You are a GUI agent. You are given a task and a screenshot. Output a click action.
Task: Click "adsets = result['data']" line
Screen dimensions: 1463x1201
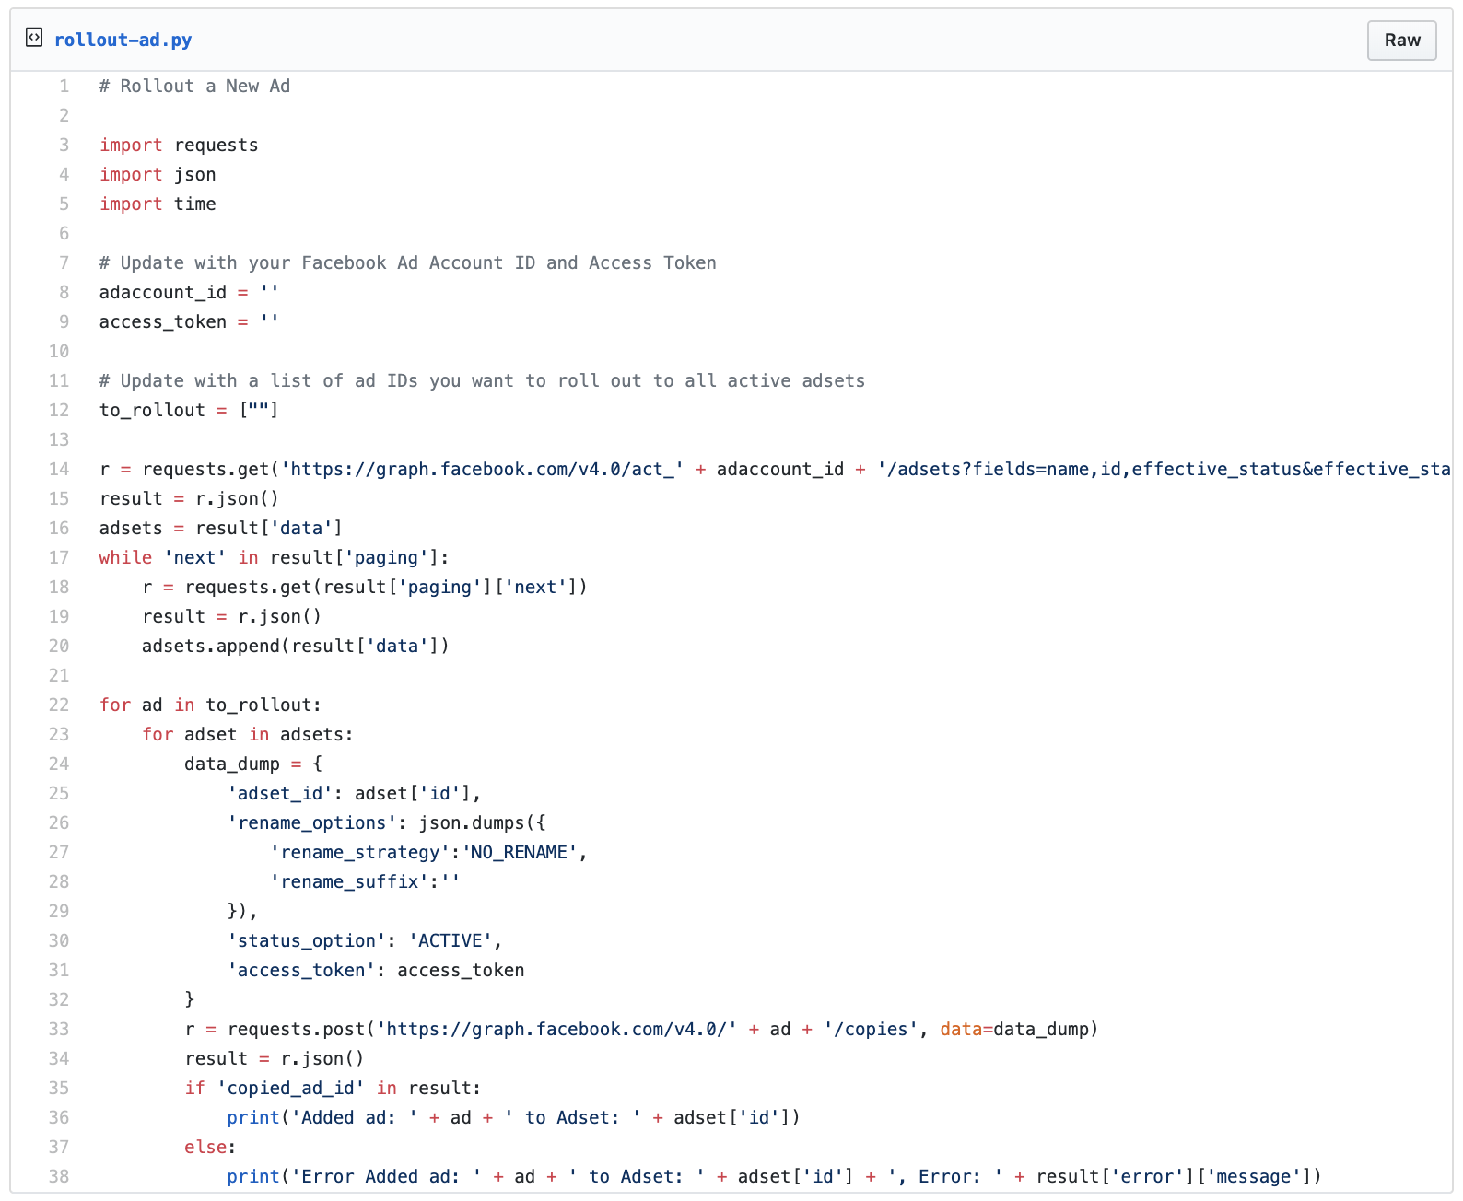tap(221, 528)
